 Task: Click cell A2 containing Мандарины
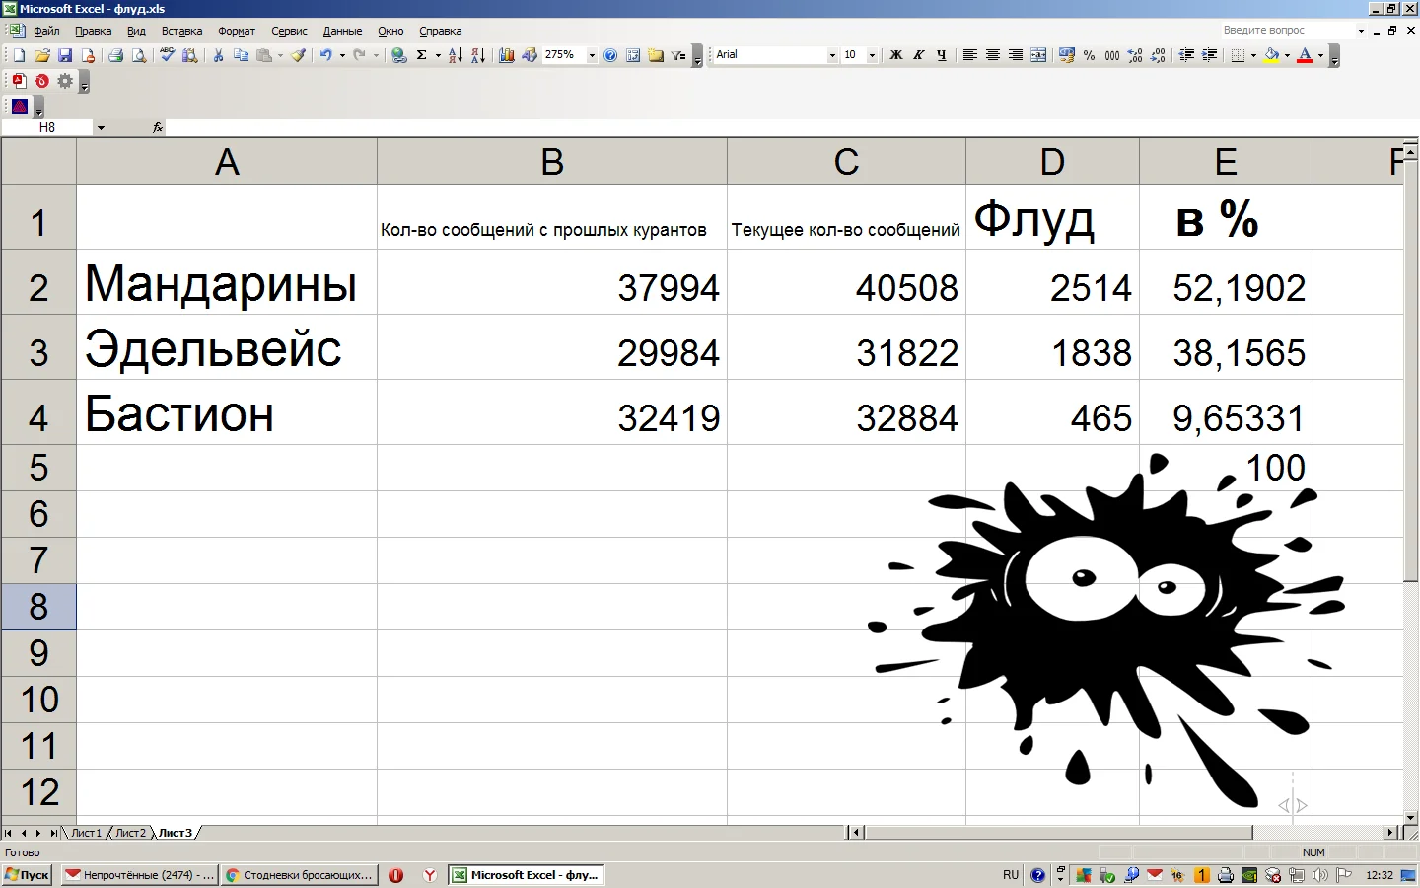tap(226, 283)
